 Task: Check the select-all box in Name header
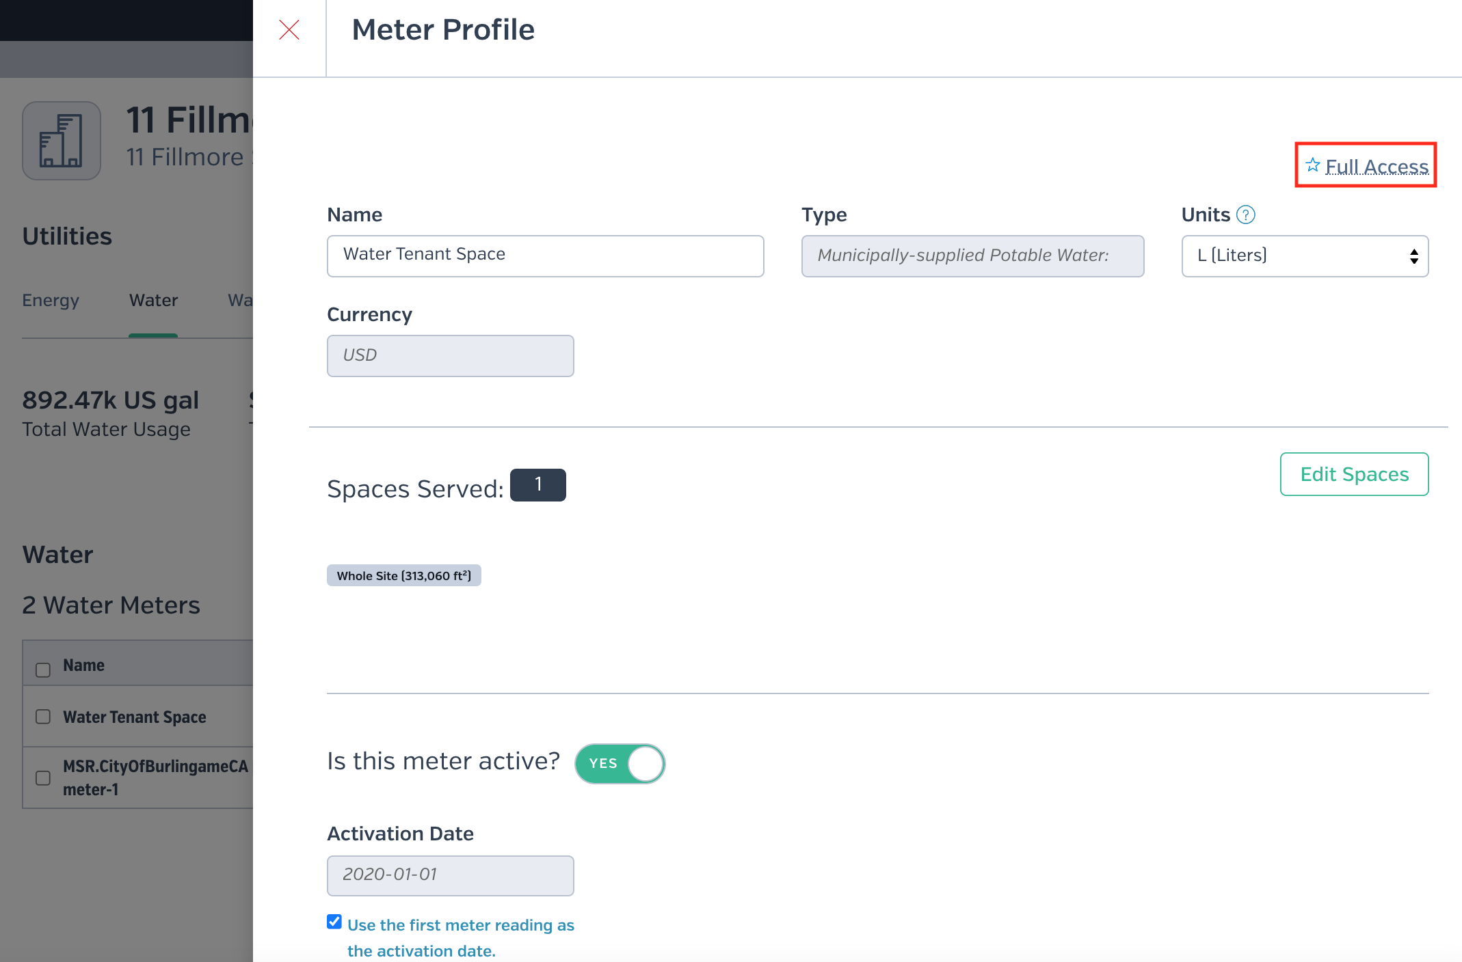(x=43, y=670)
